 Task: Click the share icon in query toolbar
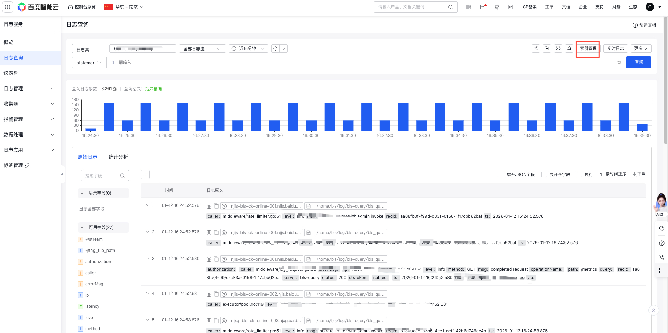tap(536, 49)
